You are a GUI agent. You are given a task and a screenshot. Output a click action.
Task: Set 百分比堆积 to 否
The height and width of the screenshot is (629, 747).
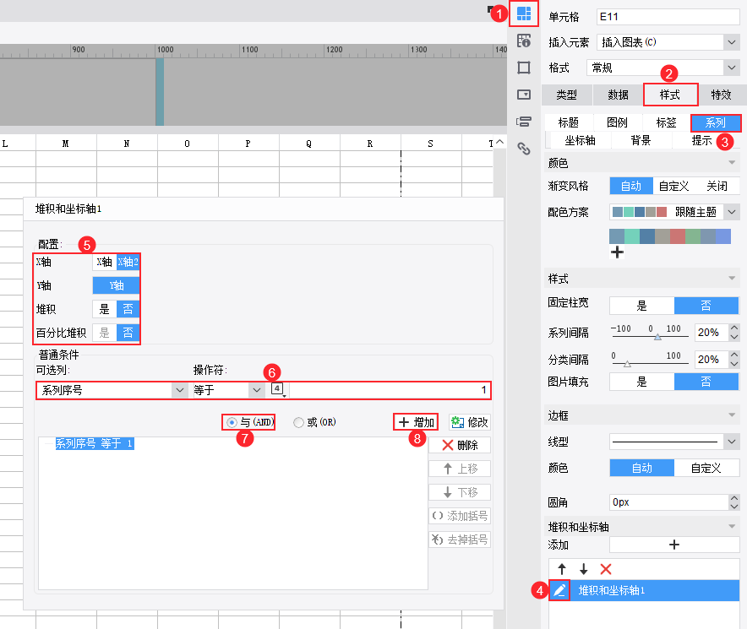(x=128, y=333)
